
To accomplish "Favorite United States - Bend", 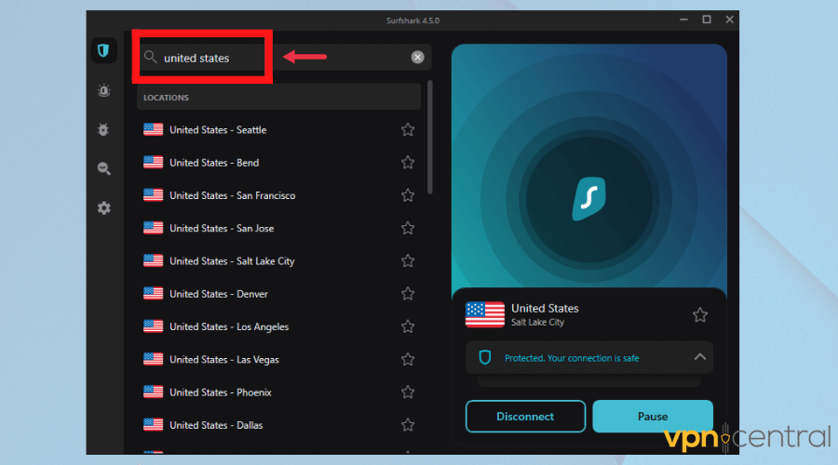I will [x=408, y=163].
